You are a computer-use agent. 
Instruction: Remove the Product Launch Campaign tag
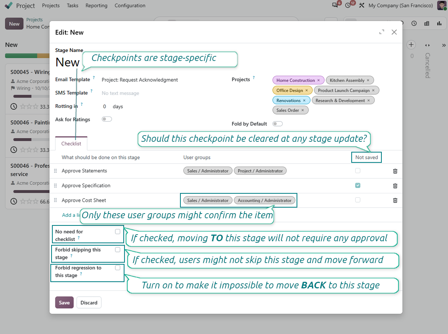pos(373,90)
